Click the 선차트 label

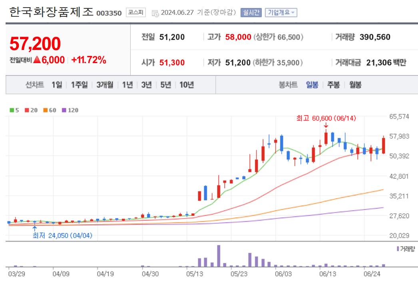pyautogui.click(x=35, y=85)
